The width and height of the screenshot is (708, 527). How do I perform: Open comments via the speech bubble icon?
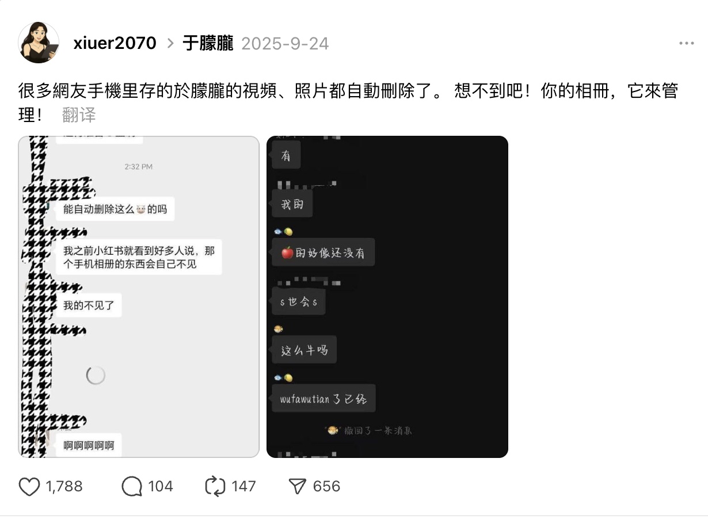pyautogui.click(x=132, y=487)
